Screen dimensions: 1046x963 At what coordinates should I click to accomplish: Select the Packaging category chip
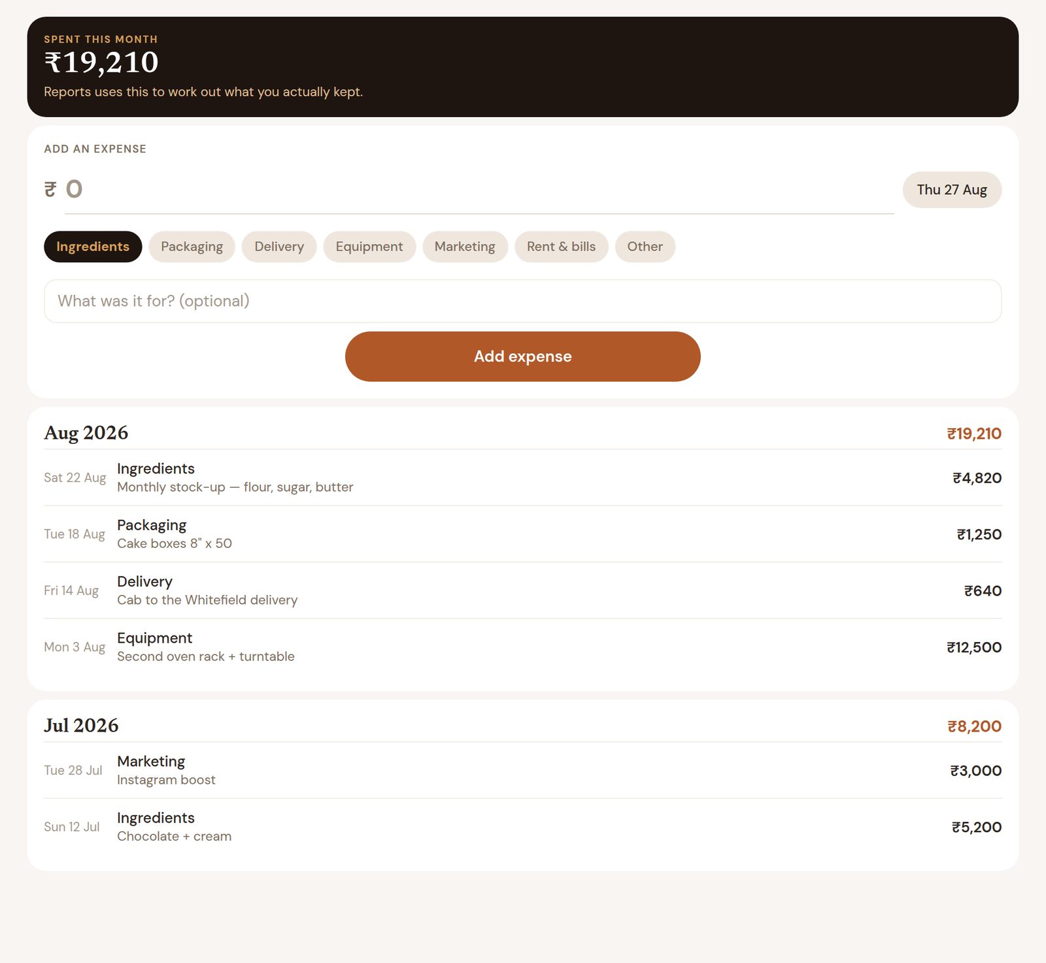pos(192,246)
